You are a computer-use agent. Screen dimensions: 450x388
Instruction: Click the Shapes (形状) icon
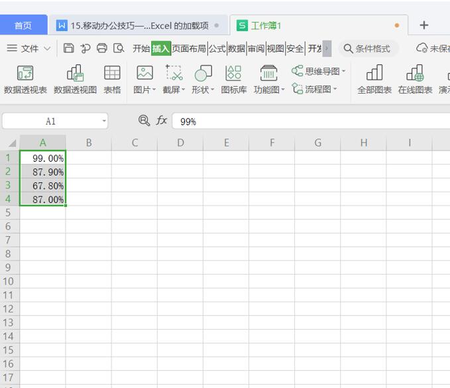[x=203, y=73]
